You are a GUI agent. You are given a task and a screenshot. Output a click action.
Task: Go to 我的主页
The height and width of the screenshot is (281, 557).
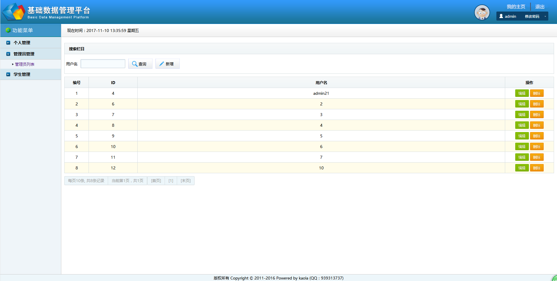516,7
